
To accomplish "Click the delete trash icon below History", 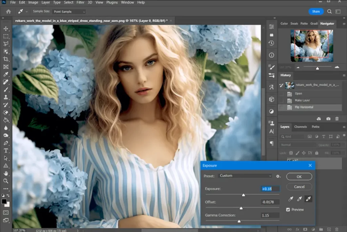I will (x=337, y=119).
